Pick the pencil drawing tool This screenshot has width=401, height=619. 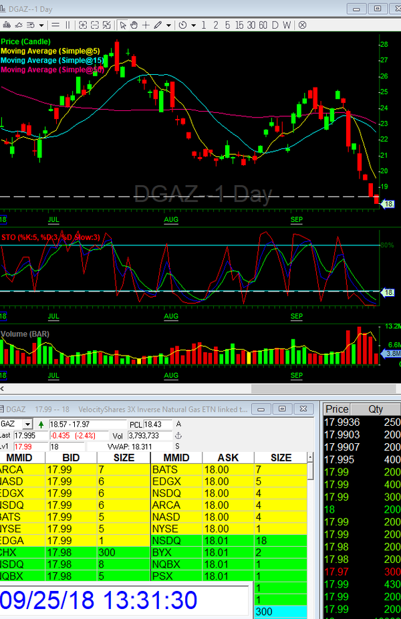pos(158,25)
